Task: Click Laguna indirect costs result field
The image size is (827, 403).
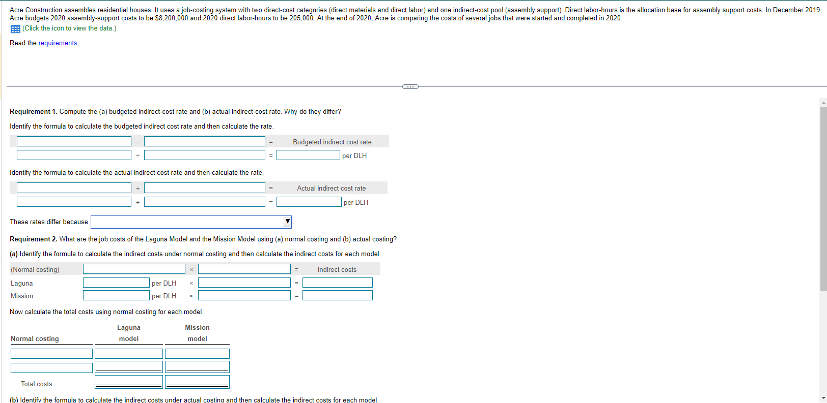Action: (338, 283)
